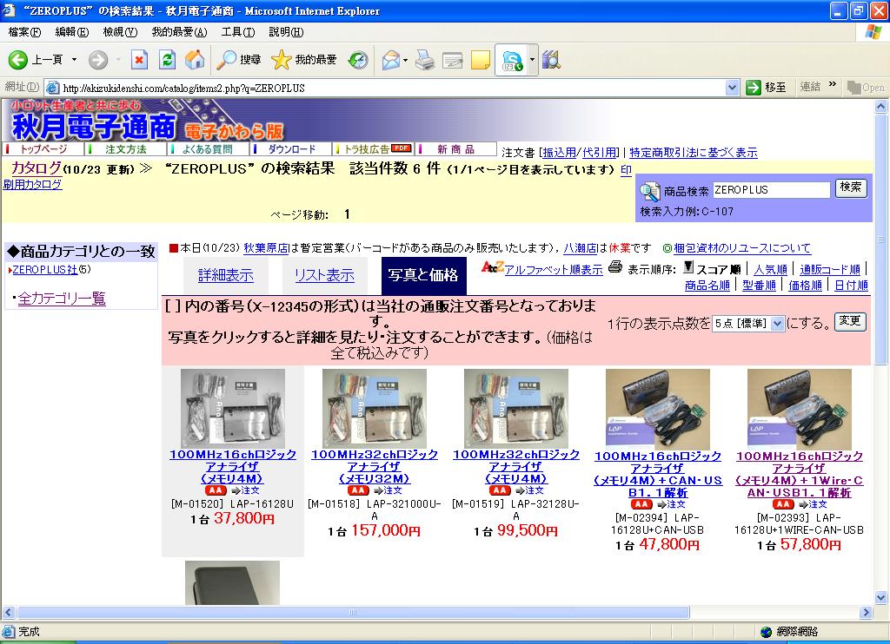890x644 pixels.
Task: Click the ZEROPLUS product search input field
Action: (771, 190)
